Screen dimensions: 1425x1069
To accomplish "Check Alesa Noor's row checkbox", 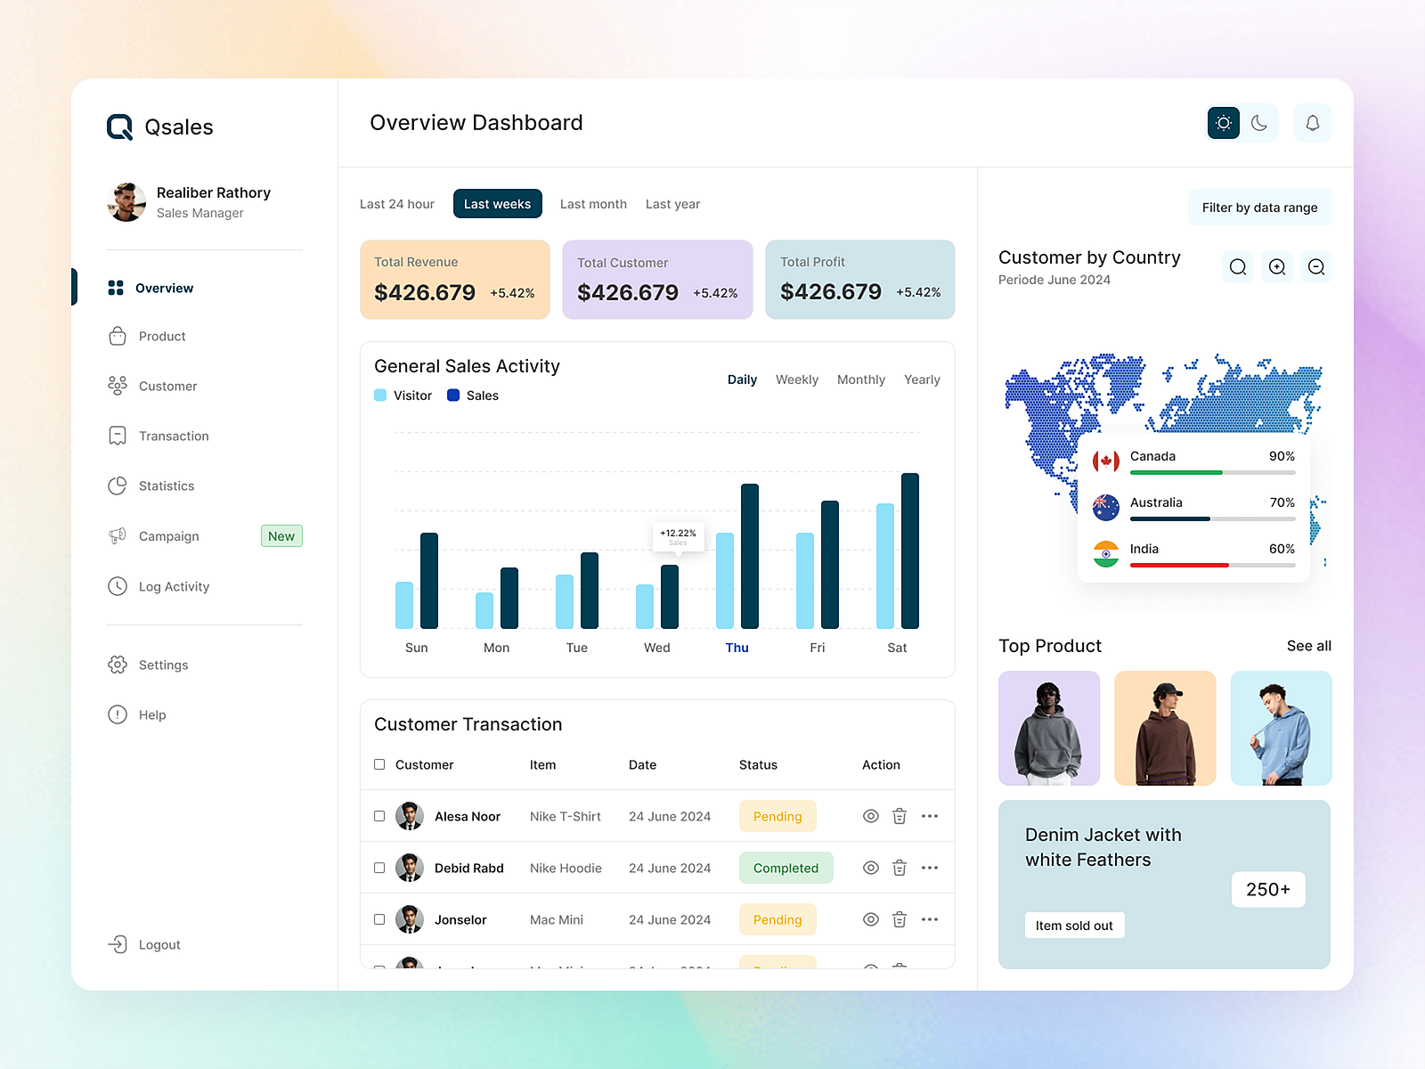I will [x=379, y=816].
